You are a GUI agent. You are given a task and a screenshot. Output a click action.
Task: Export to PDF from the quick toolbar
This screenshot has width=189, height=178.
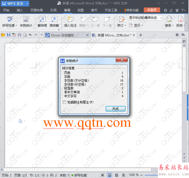click(x=14, y=35)
